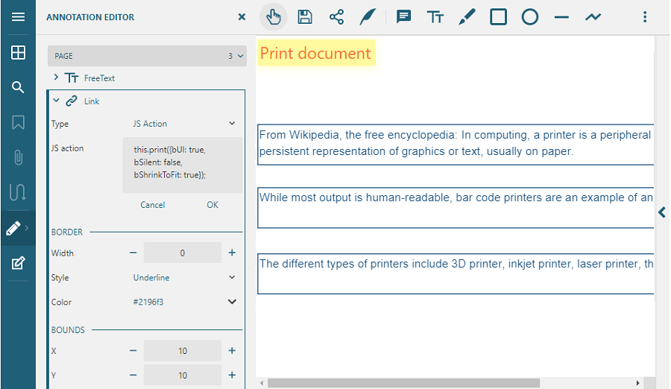Expand the right side panel arrow
Image resolution: width=671 pixels, height=389 pixels.
tap(662, 212)
